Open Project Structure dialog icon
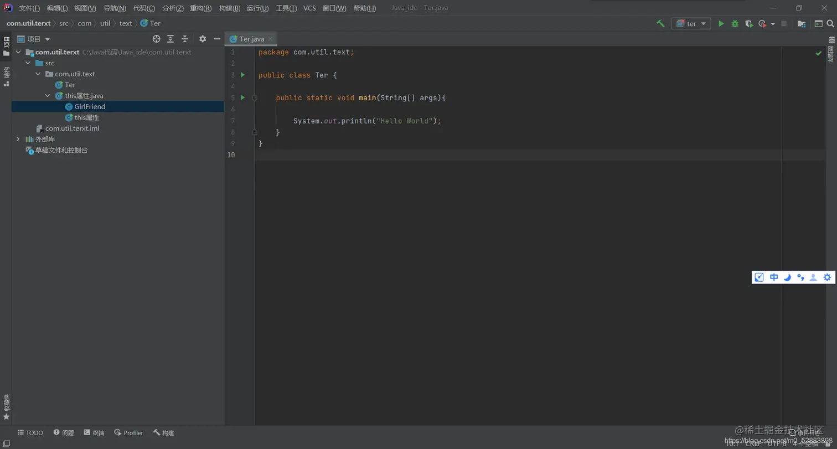This screenshot has width=837, height=449. coord(801,24)
